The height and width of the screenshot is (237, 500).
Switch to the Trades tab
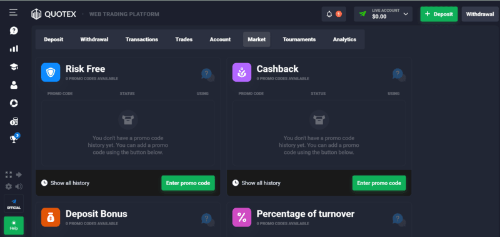click(x=184, y=39)
